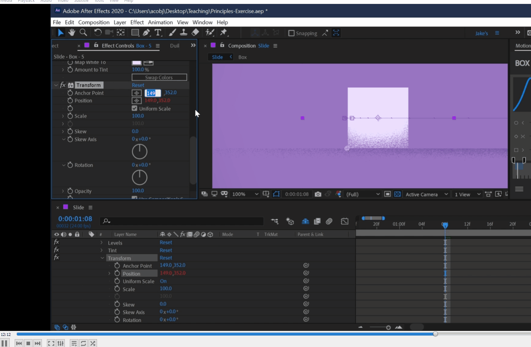
Task: Toggle the Rotation stopwatch in the timeline
Action: (x=117, y=320)
